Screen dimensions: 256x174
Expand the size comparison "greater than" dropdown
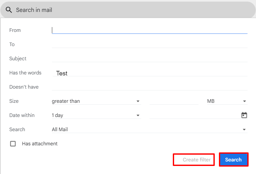click(x=96, y=101)
